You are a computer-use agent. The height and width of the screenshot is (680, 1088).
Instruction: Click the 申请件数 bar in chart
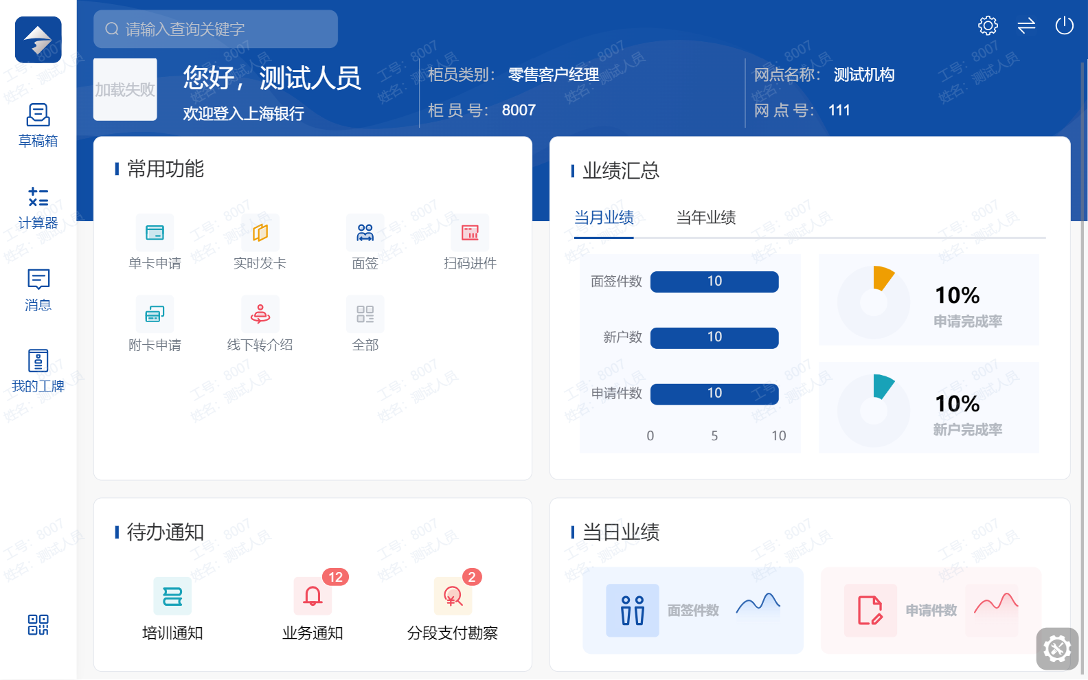714,394
